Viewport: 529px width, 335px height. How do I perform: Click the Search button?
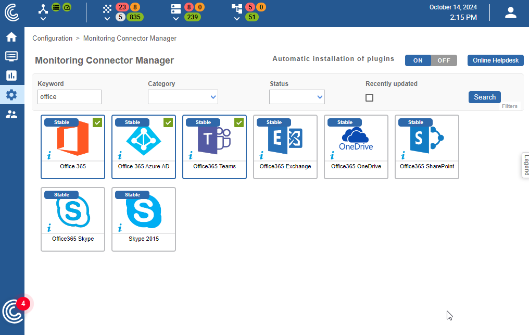[x=484, y=97]
